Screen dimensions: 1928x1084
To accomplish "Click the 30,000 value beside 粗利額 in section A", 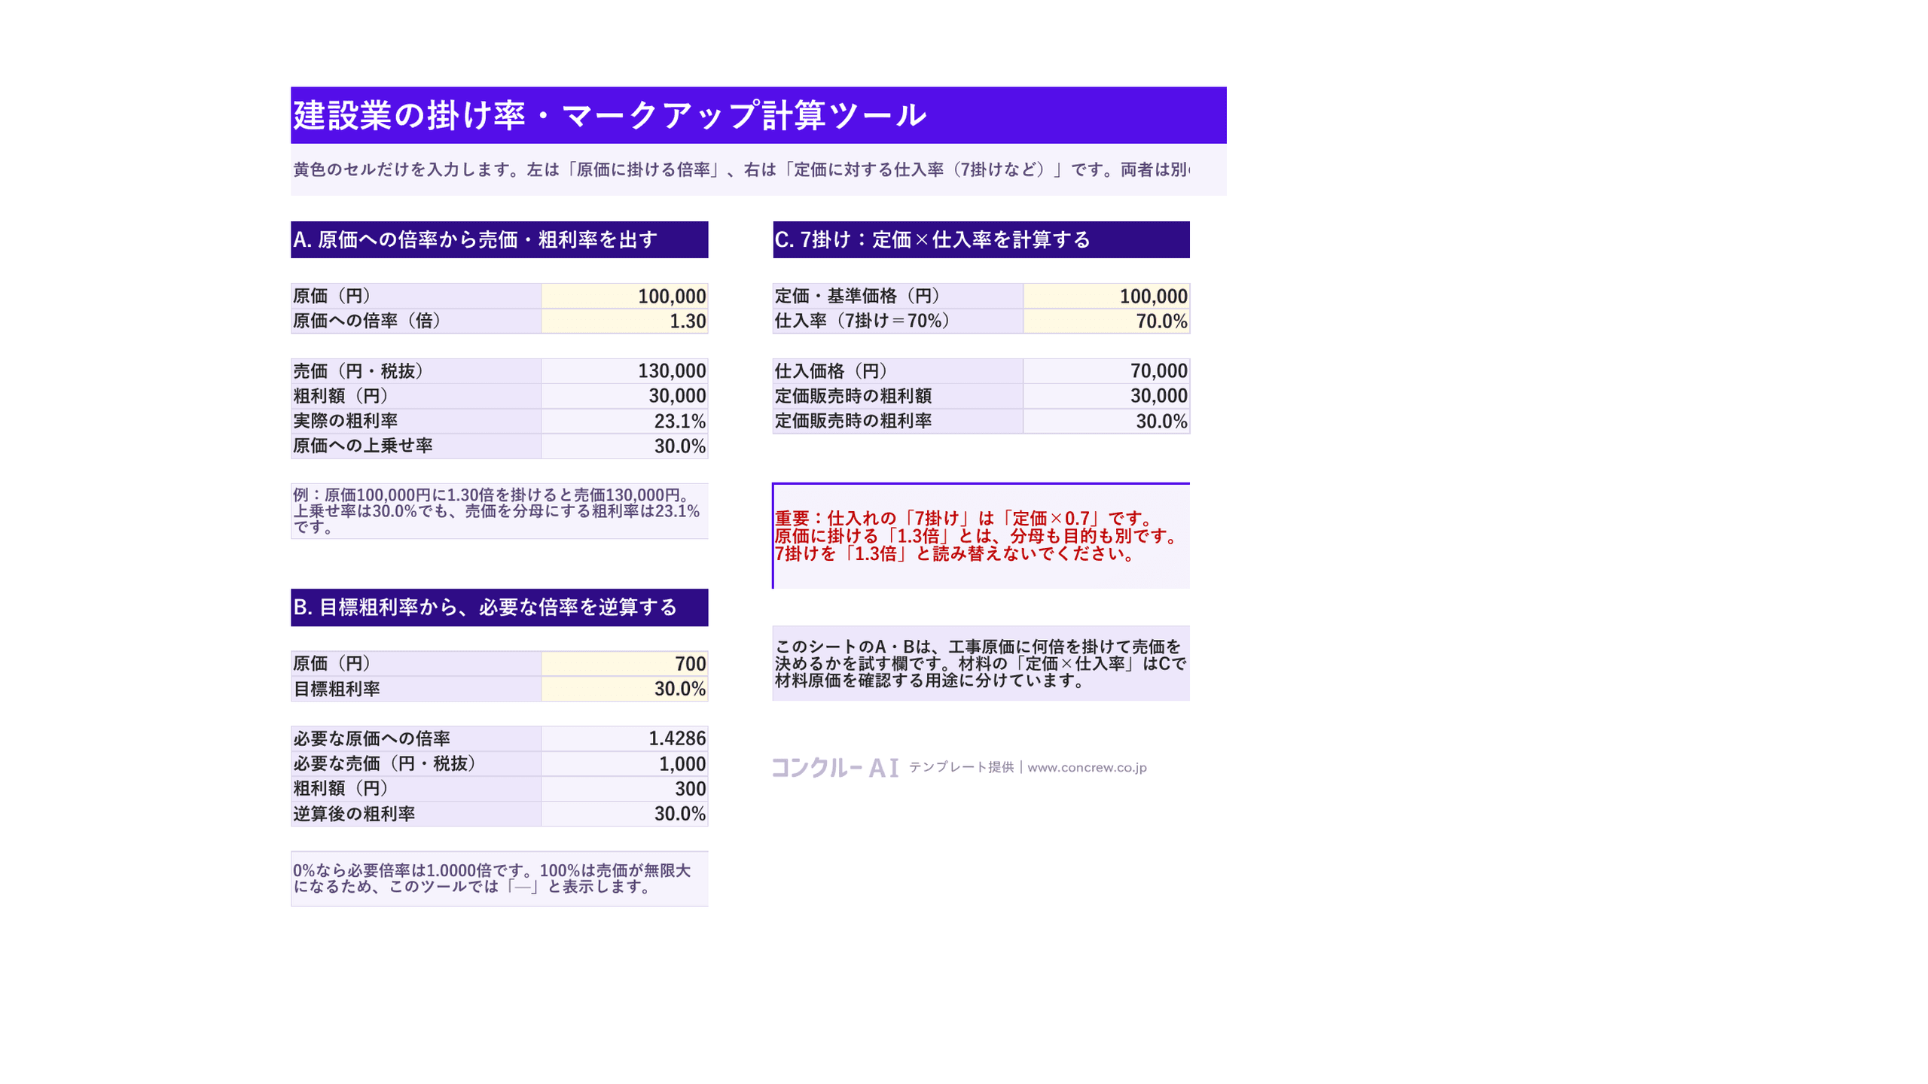I will (624, 395).
